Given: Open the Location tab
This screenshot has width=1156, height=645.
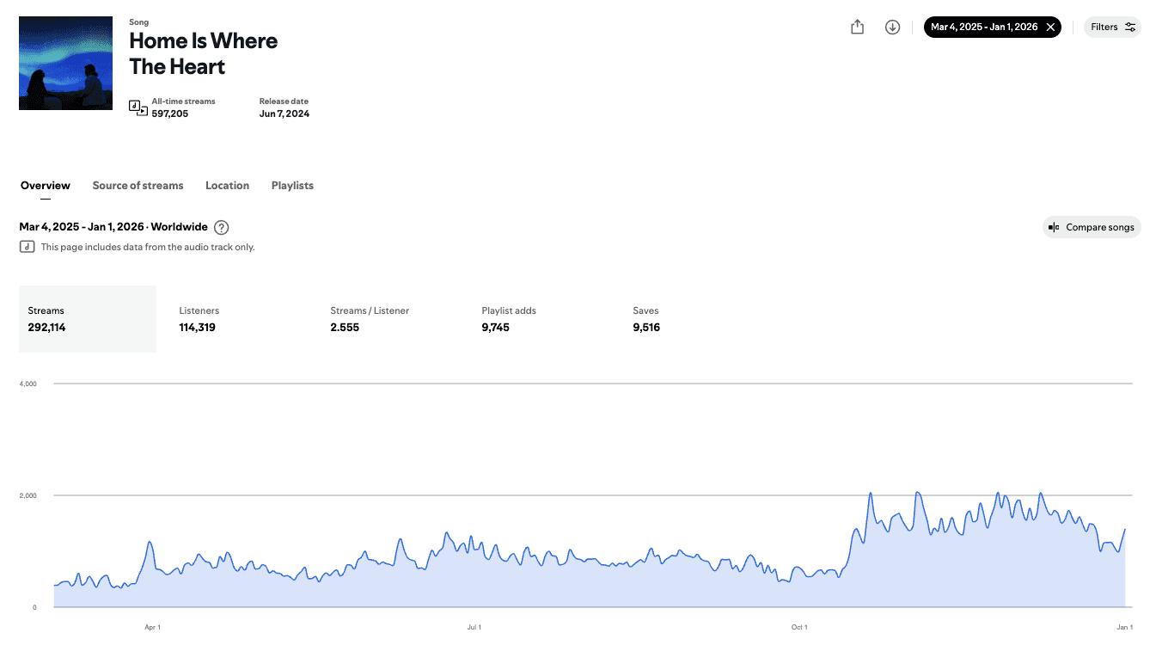Looking at the screenshot, I should pos(227,186).
